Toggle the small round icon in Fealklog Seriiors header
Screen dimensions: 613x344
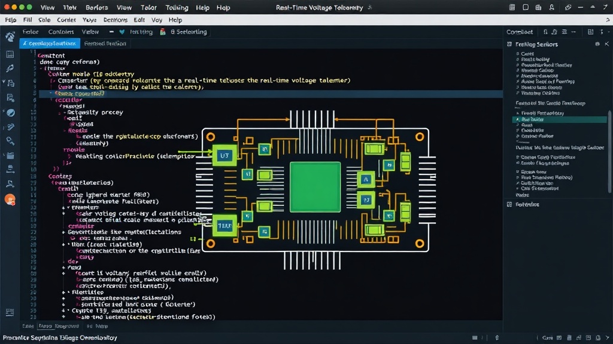tap(597, 44)
